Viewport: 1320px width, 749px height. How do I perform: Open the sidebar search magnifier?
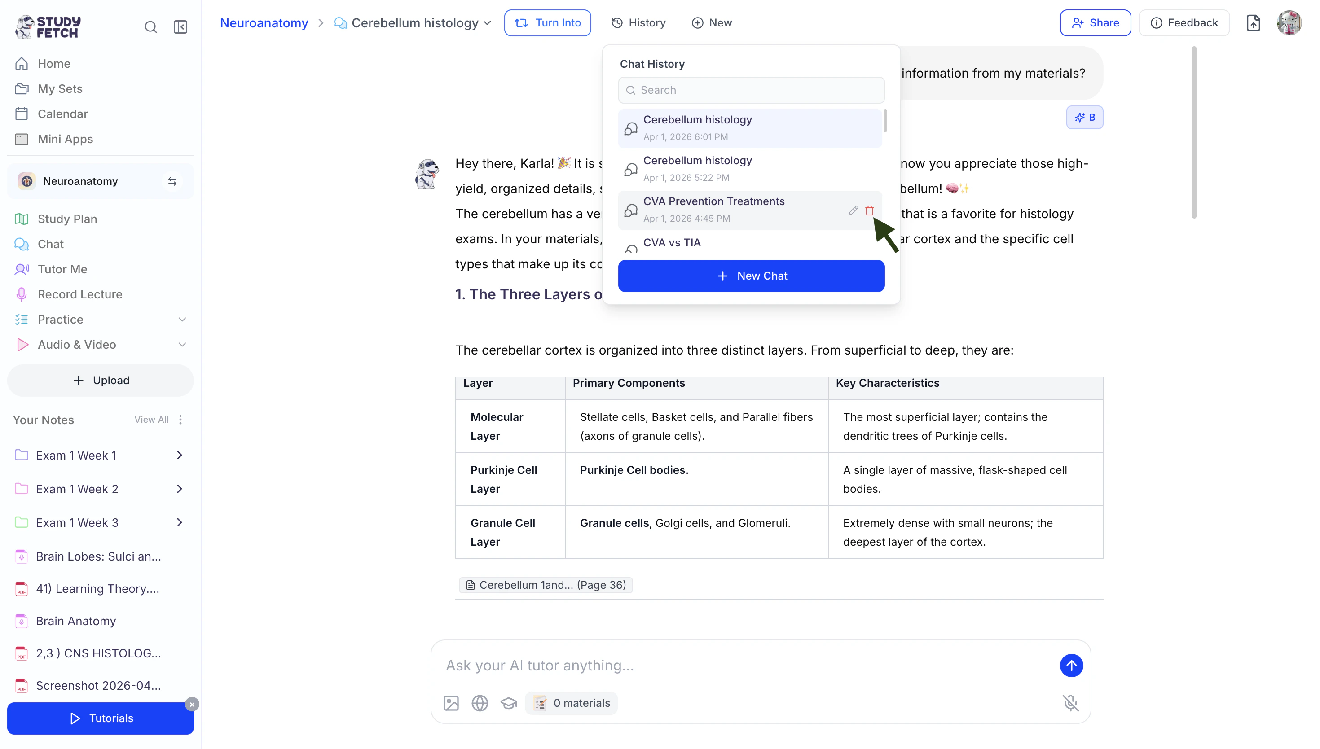pos(150,27)
